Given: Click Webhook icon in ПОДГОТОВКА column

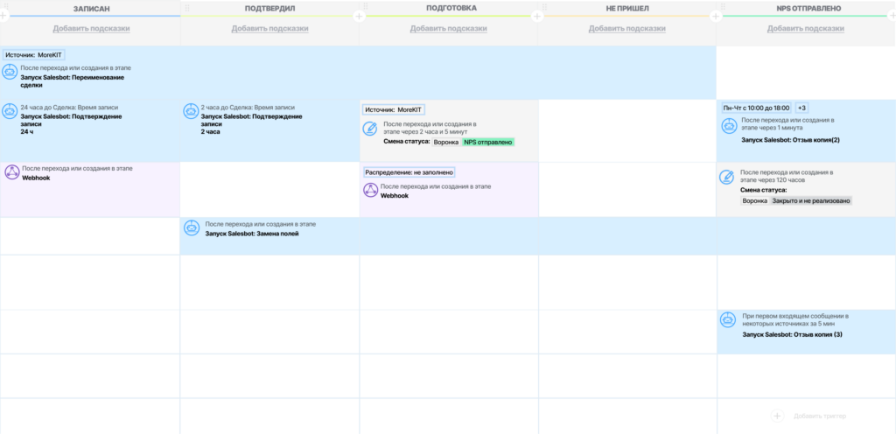Looking at the screenshot, I should click(x=371, y=190).
